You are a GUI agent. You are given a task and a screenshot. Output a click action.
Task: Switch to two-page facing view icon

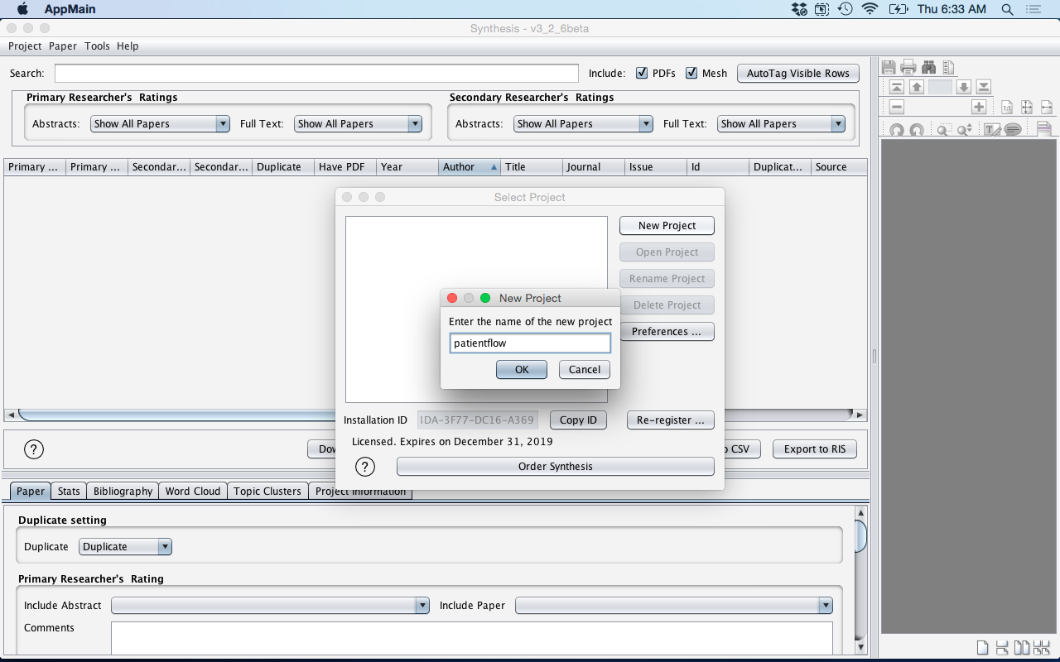point(1021,647)
